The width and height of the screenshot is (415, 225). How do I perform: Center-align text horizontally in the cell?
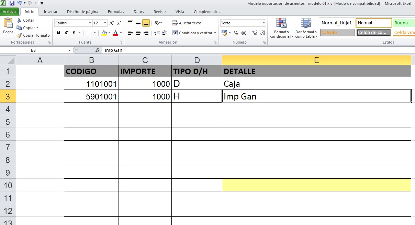coord(138,33)
